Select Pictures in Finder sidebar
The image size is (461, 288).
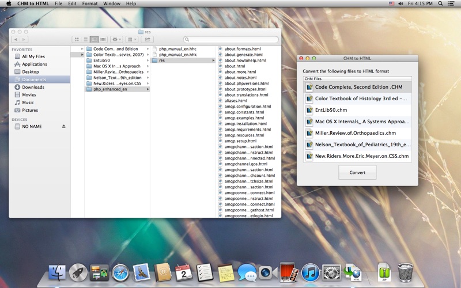point(30,110)
